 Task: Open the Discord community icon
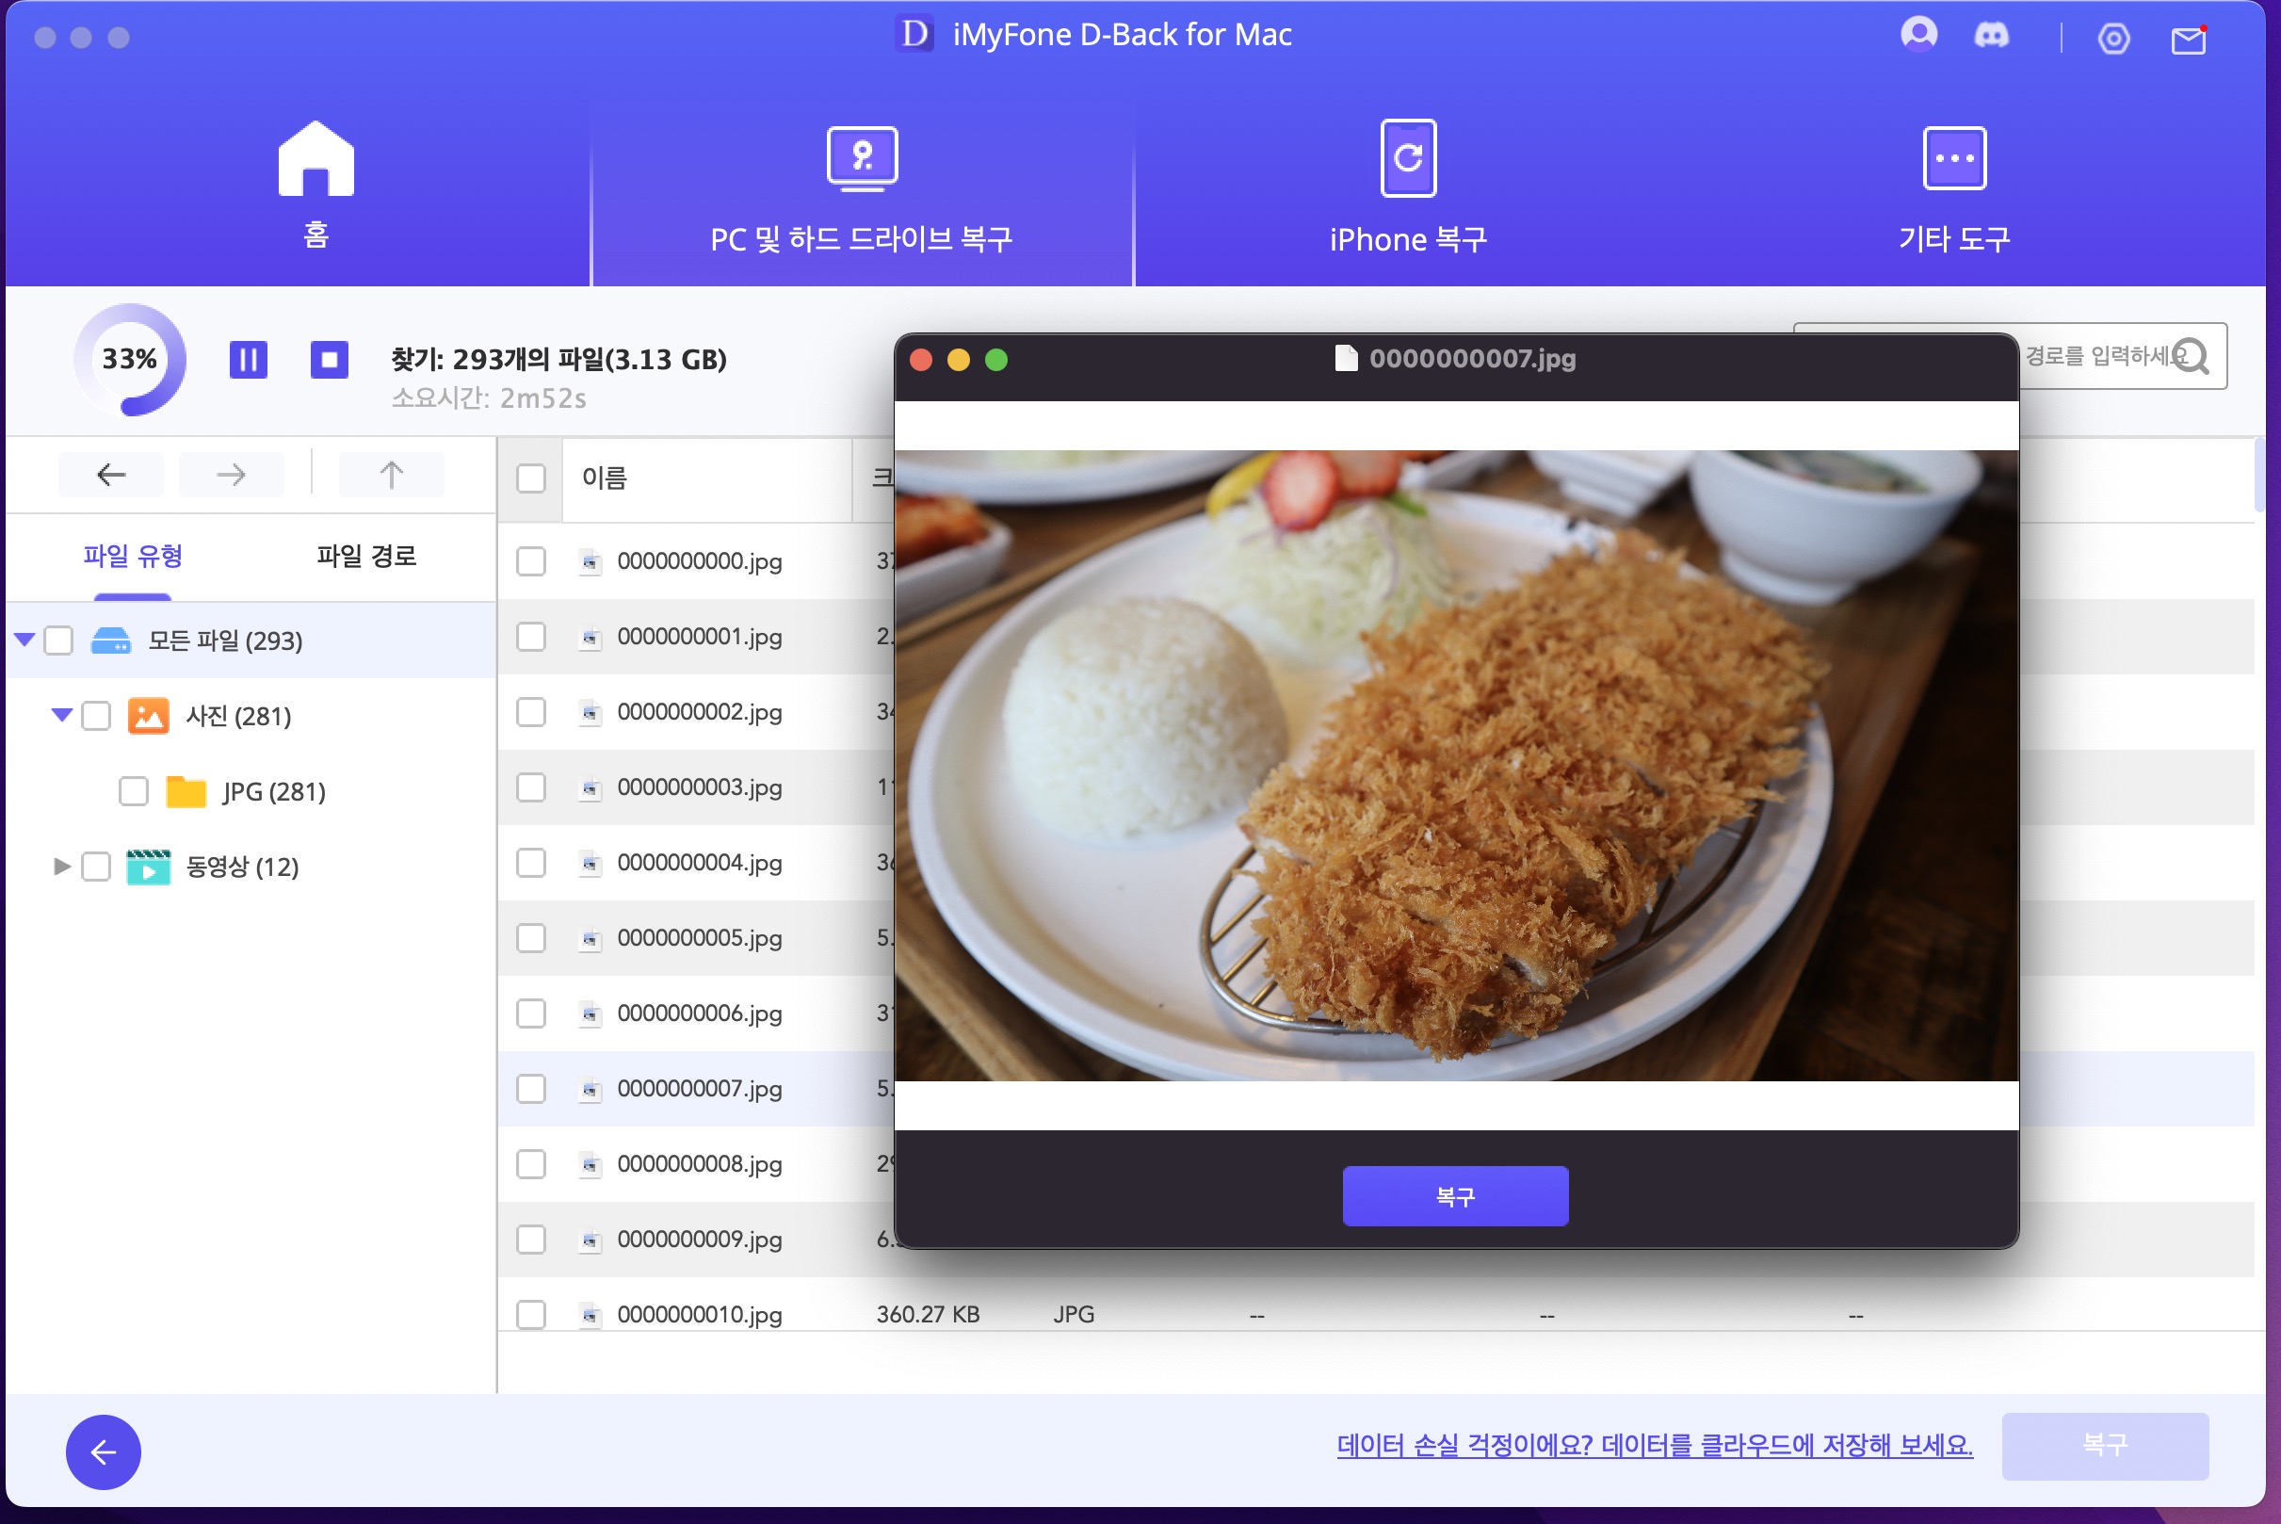(1990, 36)
